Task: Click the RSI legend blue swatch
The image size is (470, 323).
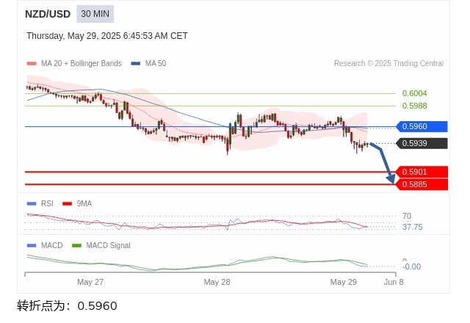Action: [32, 204]
